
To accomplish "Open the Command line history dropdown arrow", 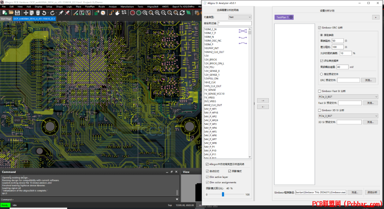I will 177,199.
